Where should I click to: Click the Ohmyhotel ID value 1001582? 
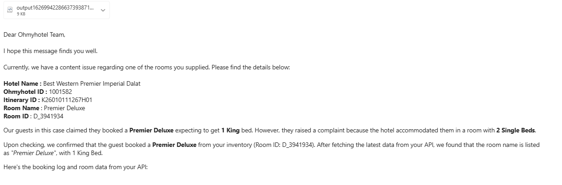[x=60, y=92]
